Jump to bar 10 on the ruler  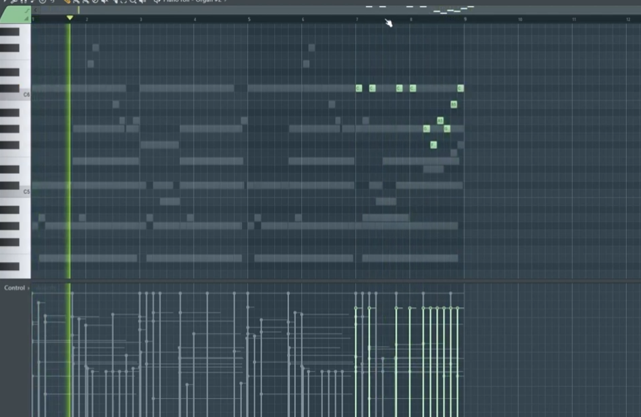click(520, 19)
